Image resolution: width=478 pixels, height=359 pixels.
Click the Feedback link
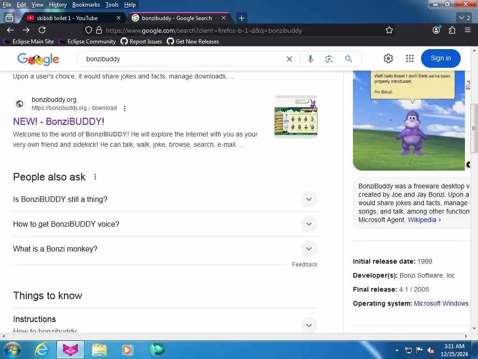pyautogui.click(x=304, y=265)
